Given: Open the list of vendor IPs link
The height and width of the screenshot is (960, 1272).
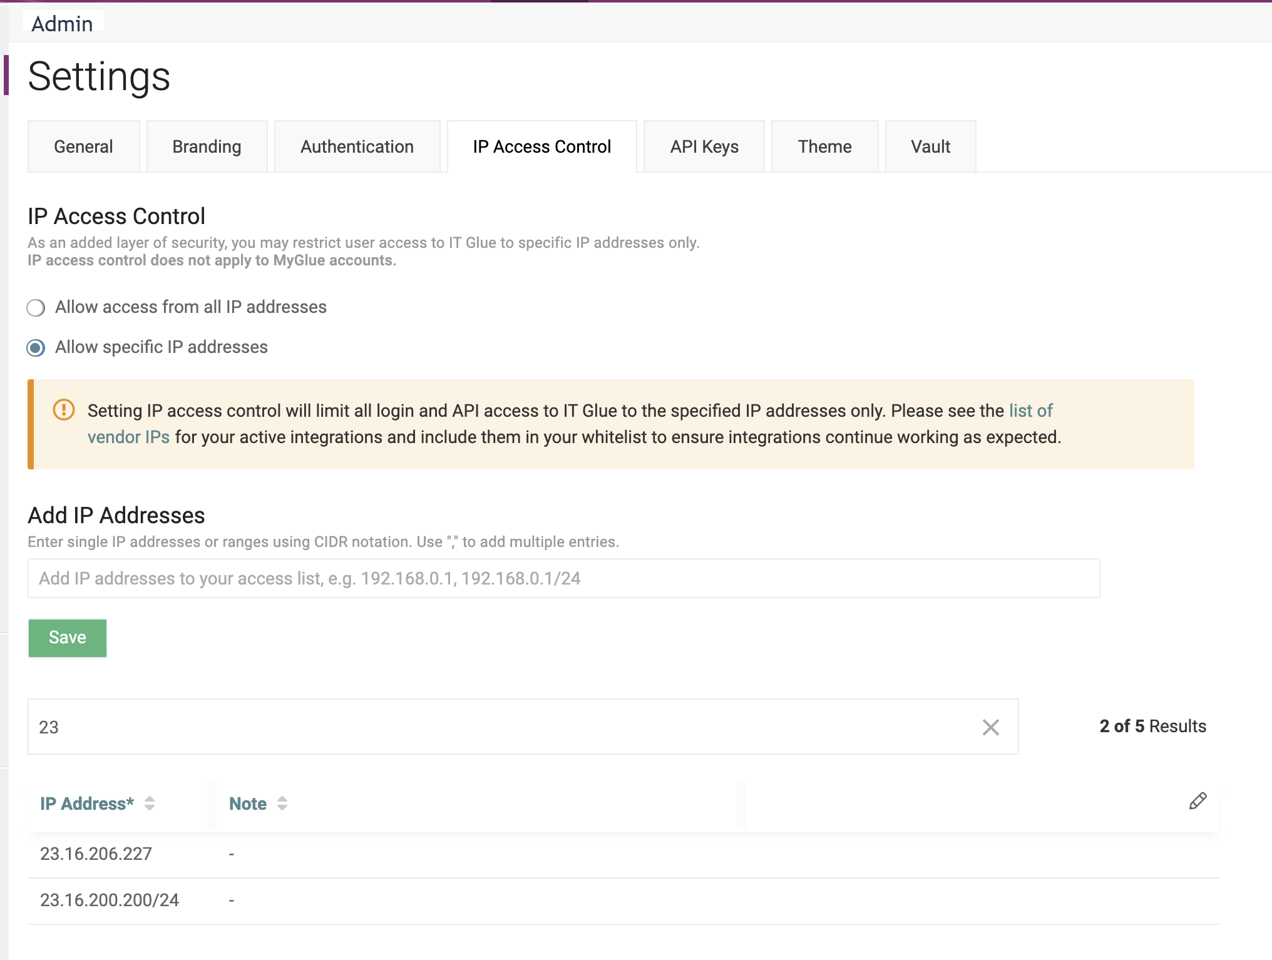Looking at the screenshot, I should click(x=1030, y=411).
